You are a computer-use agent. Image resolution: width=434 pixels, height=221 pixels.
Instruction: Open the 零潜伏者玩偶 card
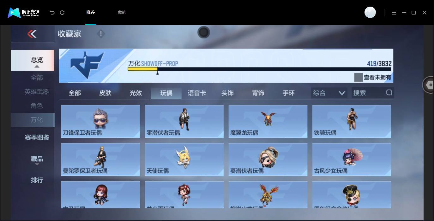coord(184,121)
